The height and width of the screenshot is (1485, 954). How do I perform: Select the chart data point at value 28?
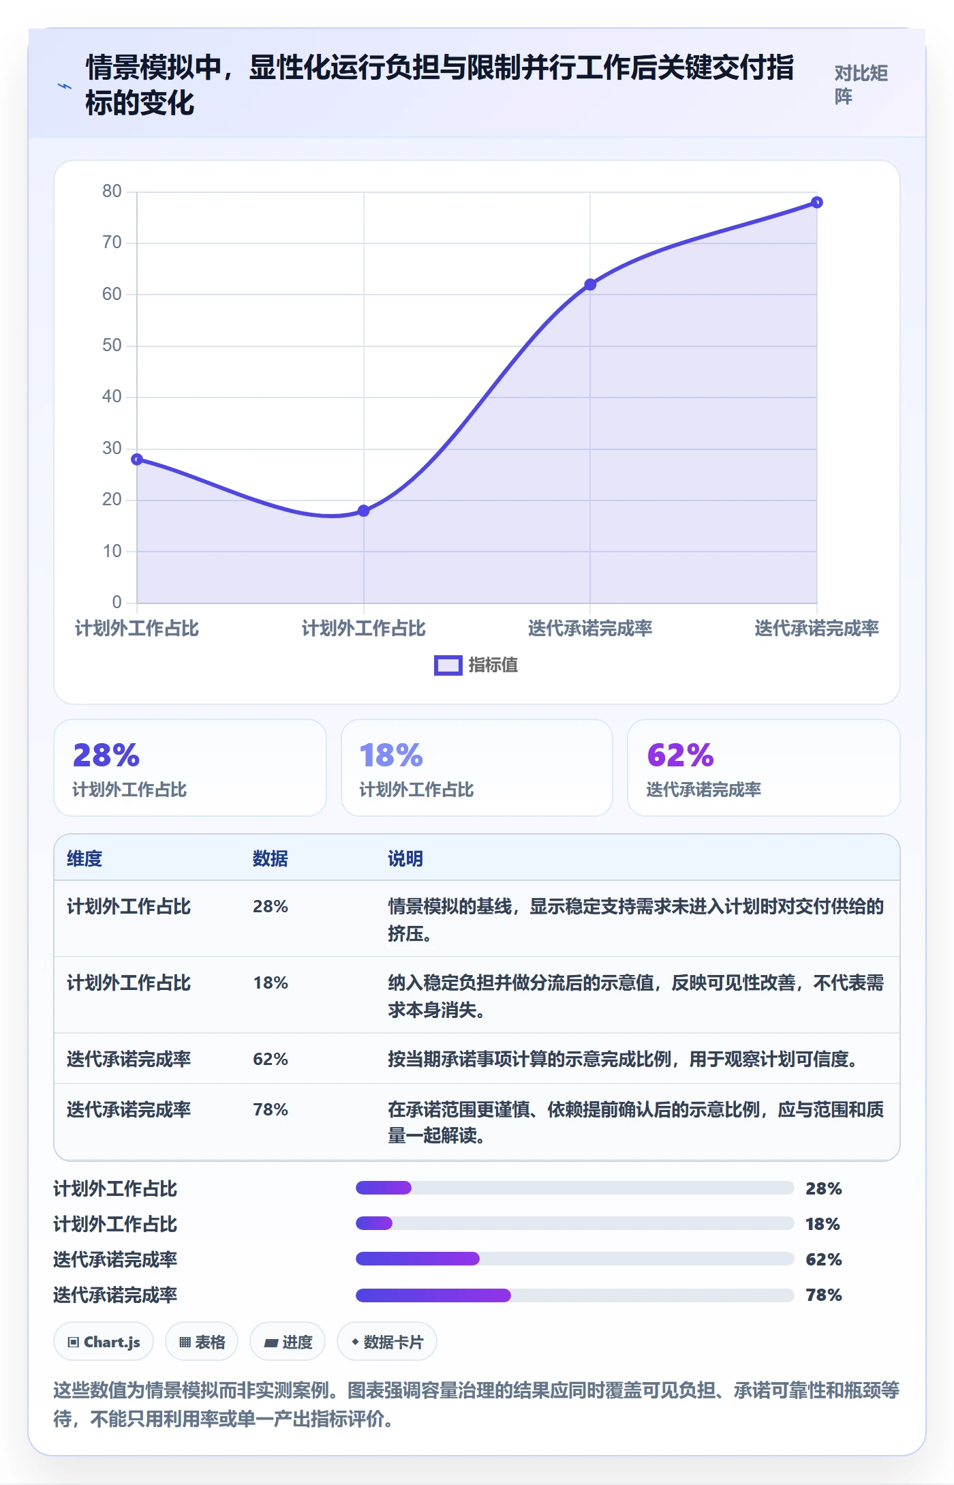coord(137,460)
